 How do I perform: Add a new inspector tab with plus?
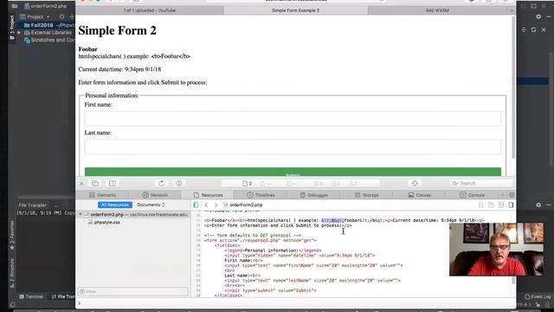click(502, 195)
